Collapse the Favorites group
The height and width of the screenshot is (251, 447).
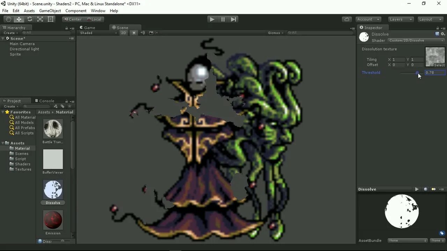click(3, 112)
